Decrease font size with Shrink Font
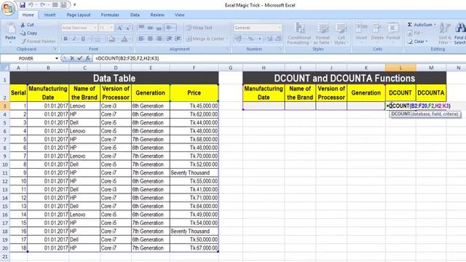 128,28
